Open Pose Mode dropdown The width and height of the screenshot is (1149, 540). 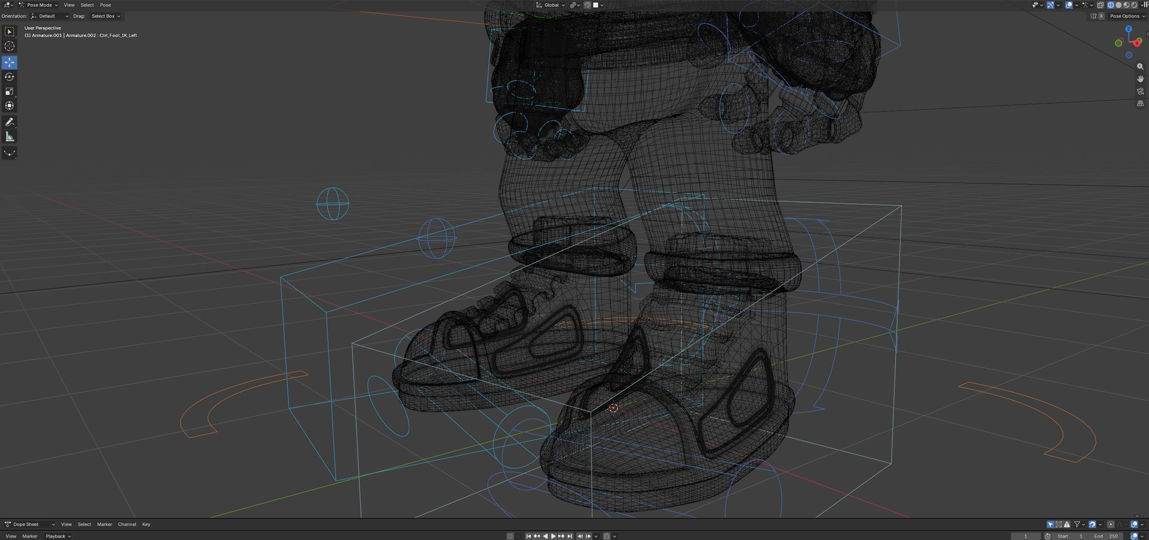(38, 5)
